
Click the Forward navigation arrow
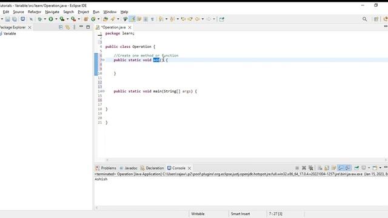click(209, 19)
